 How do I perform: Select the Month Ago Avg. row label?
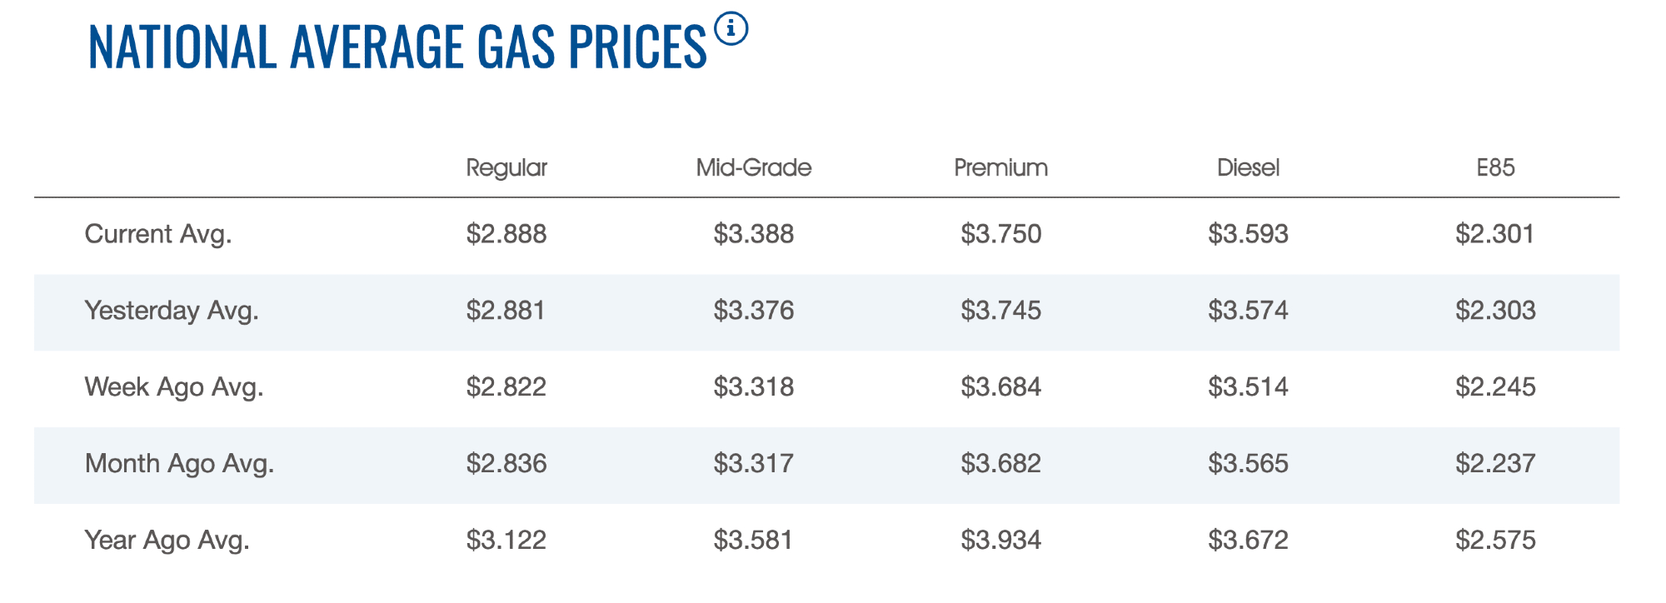(x=179, y=464)
